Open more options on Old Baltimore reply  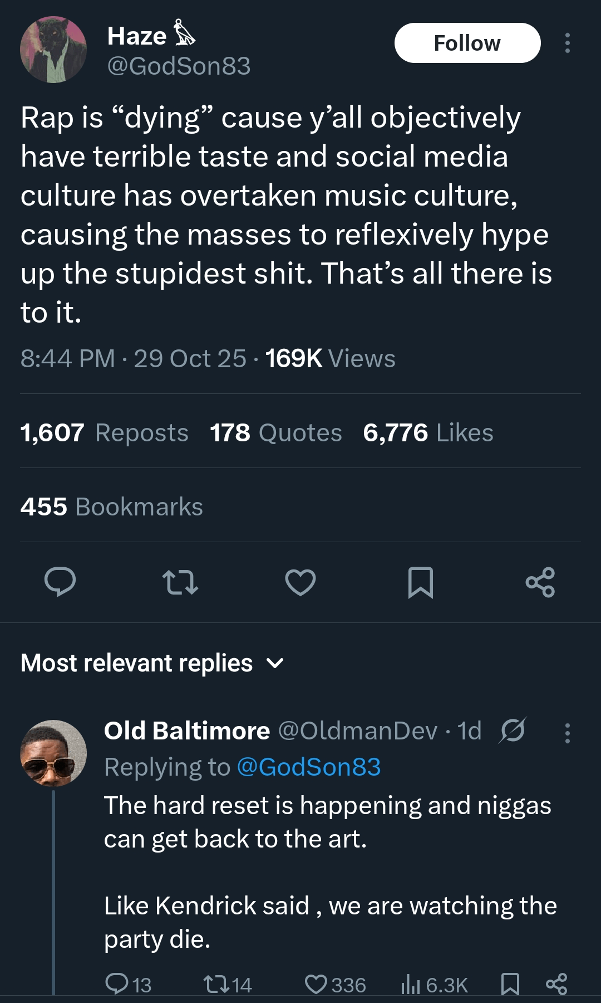click(567, 733)
